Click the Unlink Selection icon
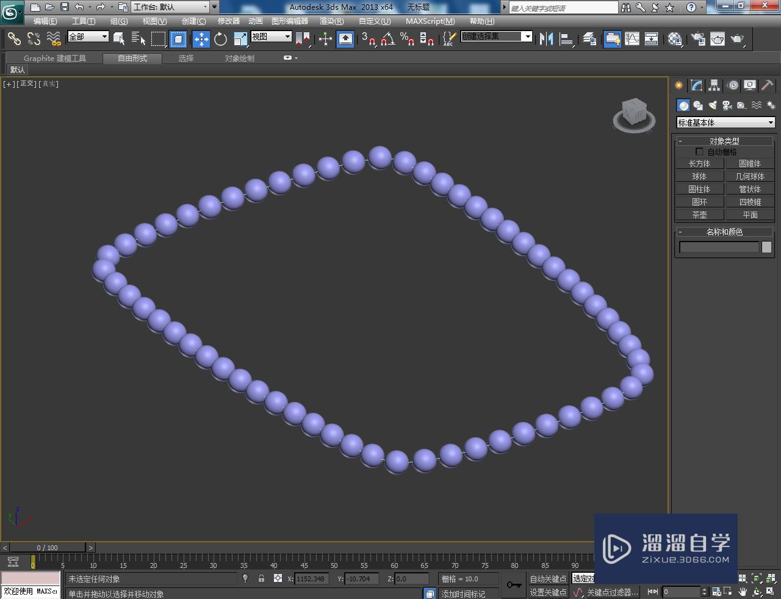Viewport: 781px width, 599px height. [34, 39]
